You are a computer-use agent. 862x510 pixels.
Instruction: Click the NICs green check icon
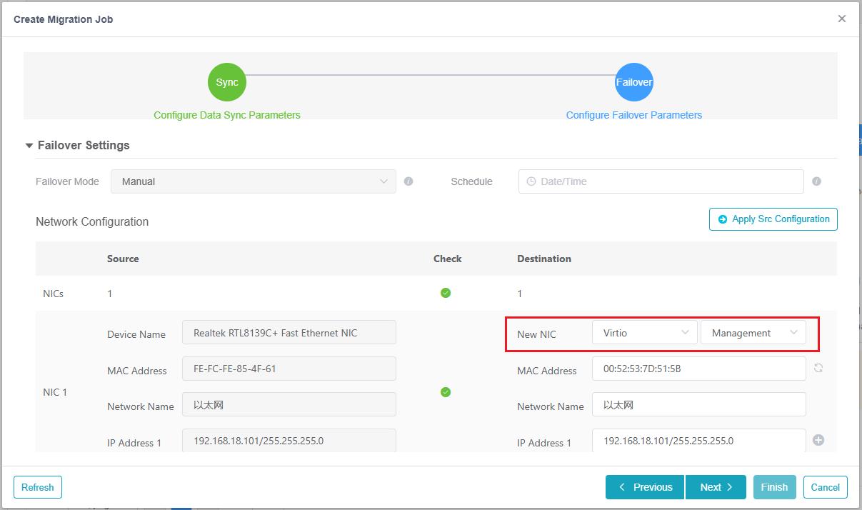coord(446,293)
